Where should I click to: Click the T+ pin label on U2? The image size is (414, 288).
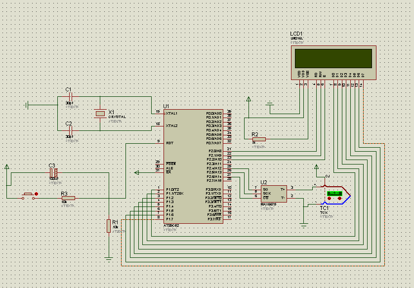point(283,190)
